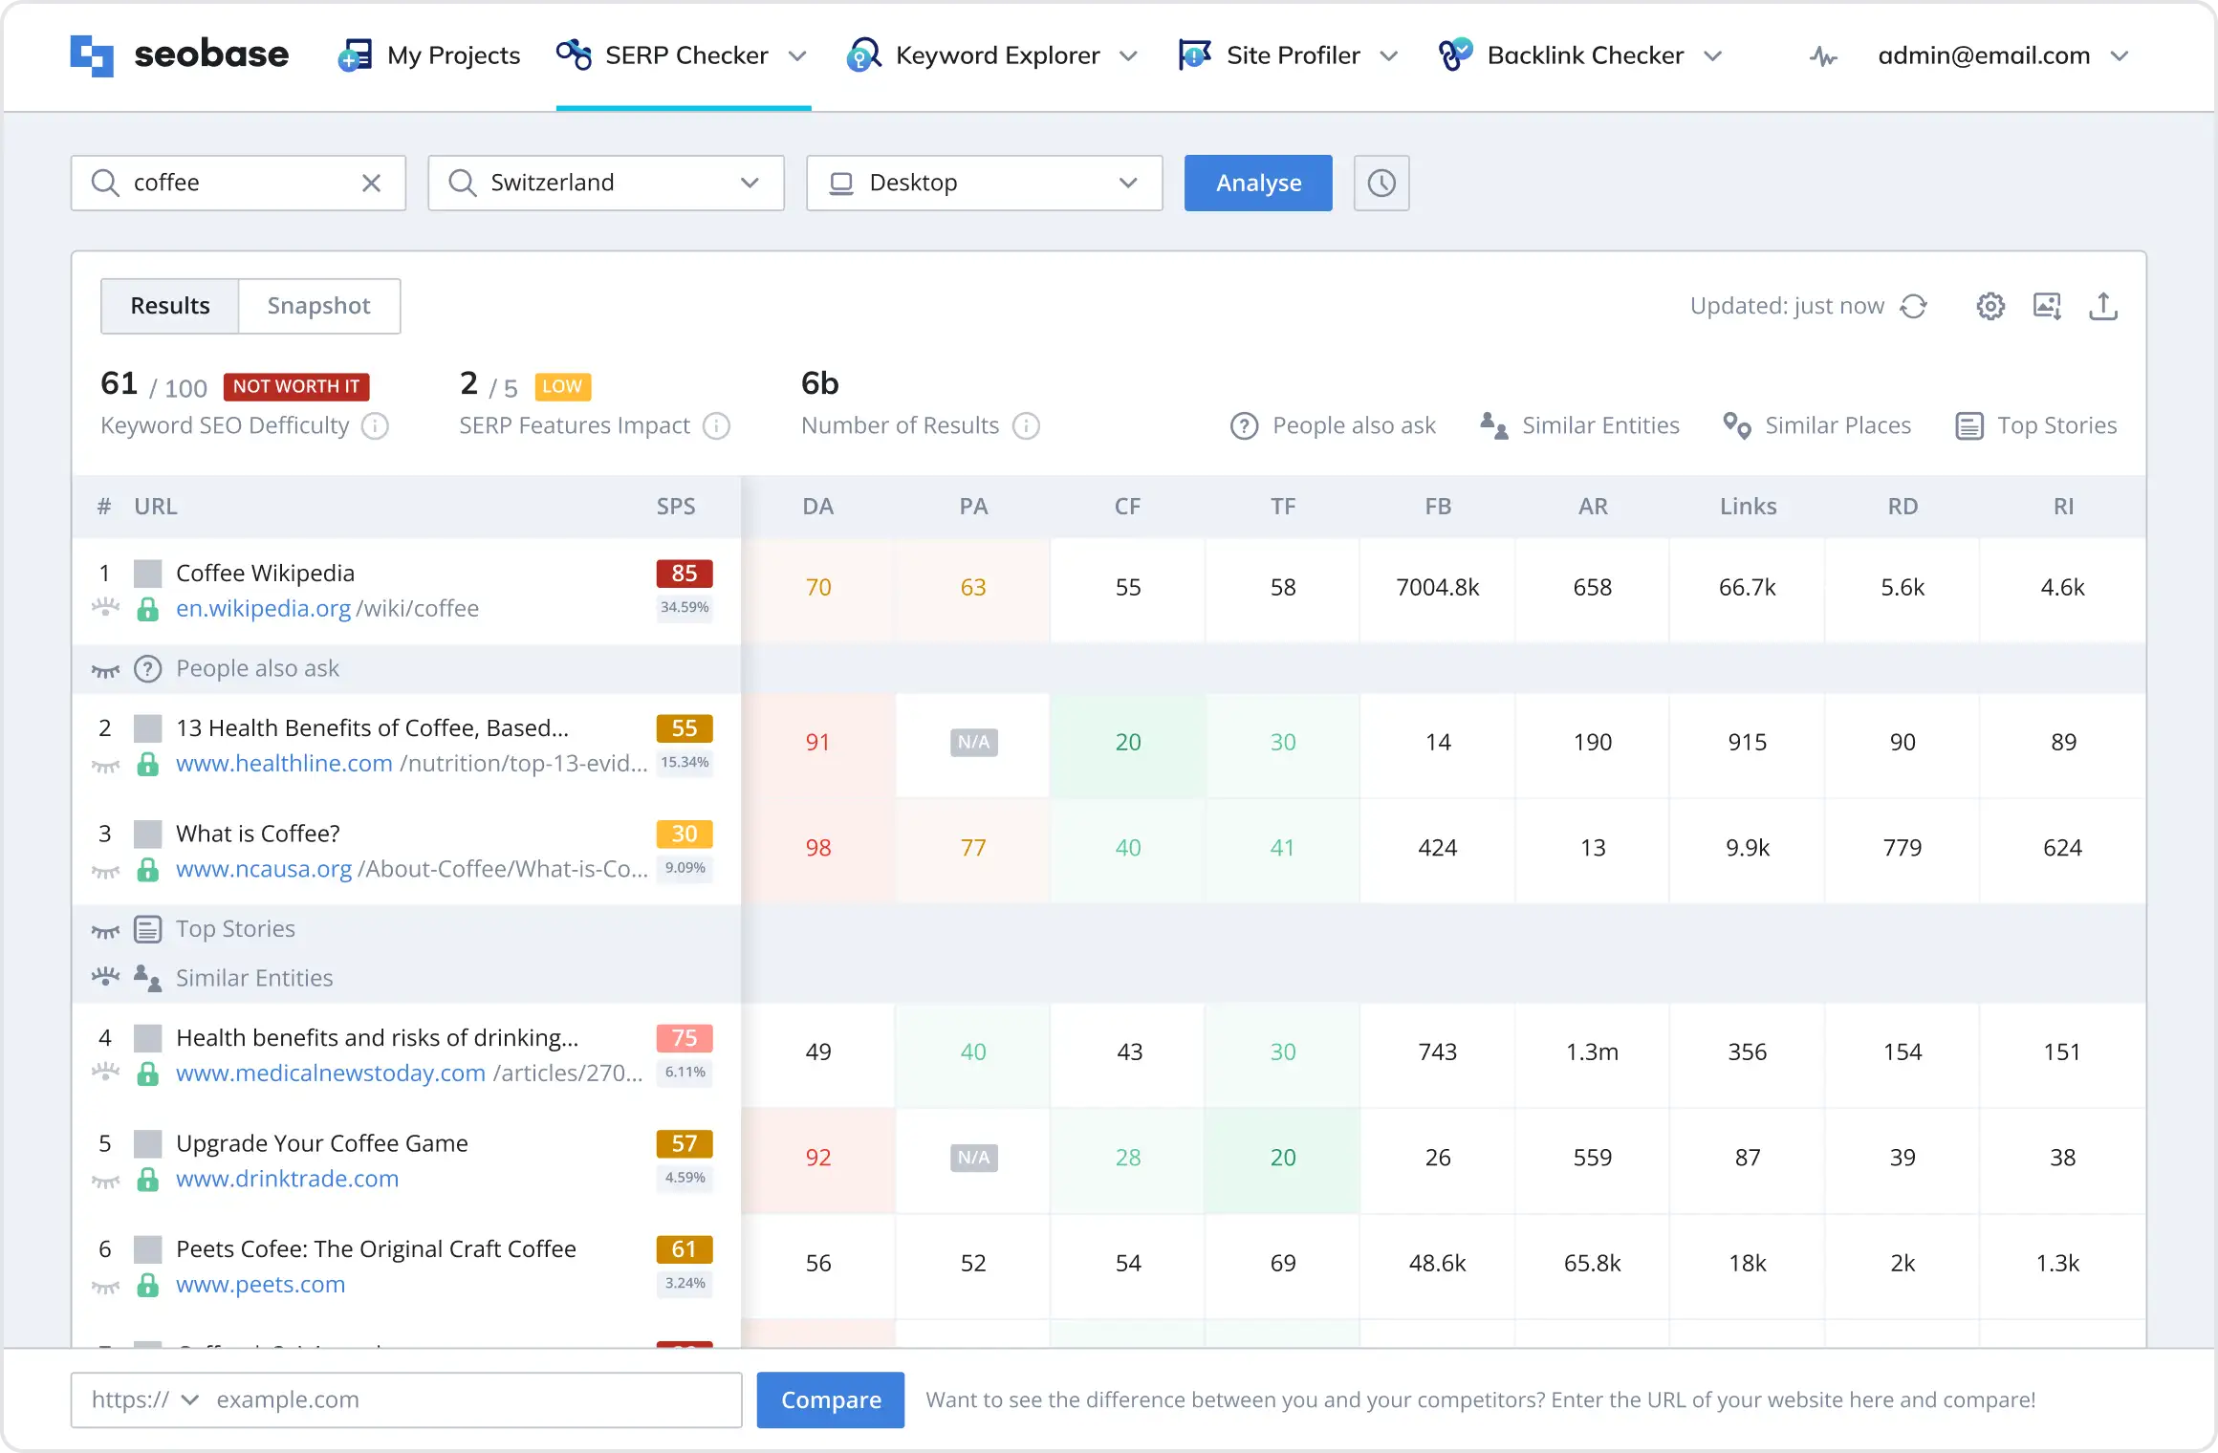Viewport: 2218px width, 1453px height.
Task: Select the 13 Health Benefits row checkbox
Action: (x=147, y=728)
